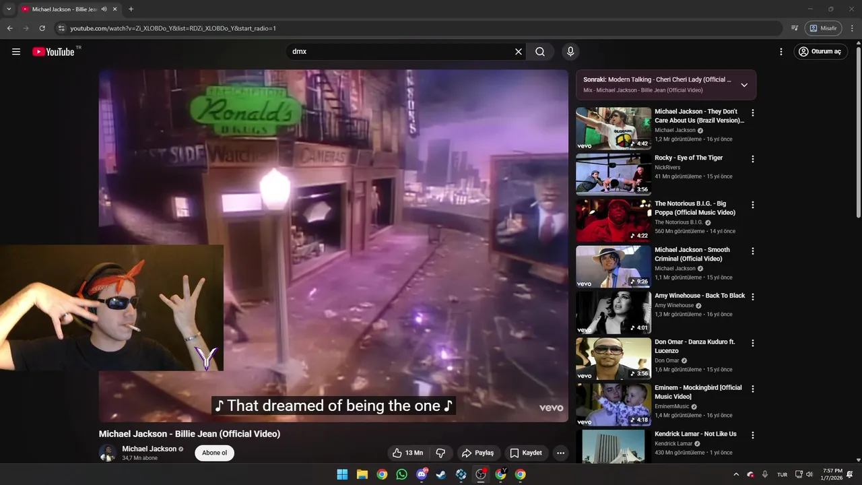Close the Michael Jackson browser tab
This screenshot has width=862, height=485.
coord(115,9)
